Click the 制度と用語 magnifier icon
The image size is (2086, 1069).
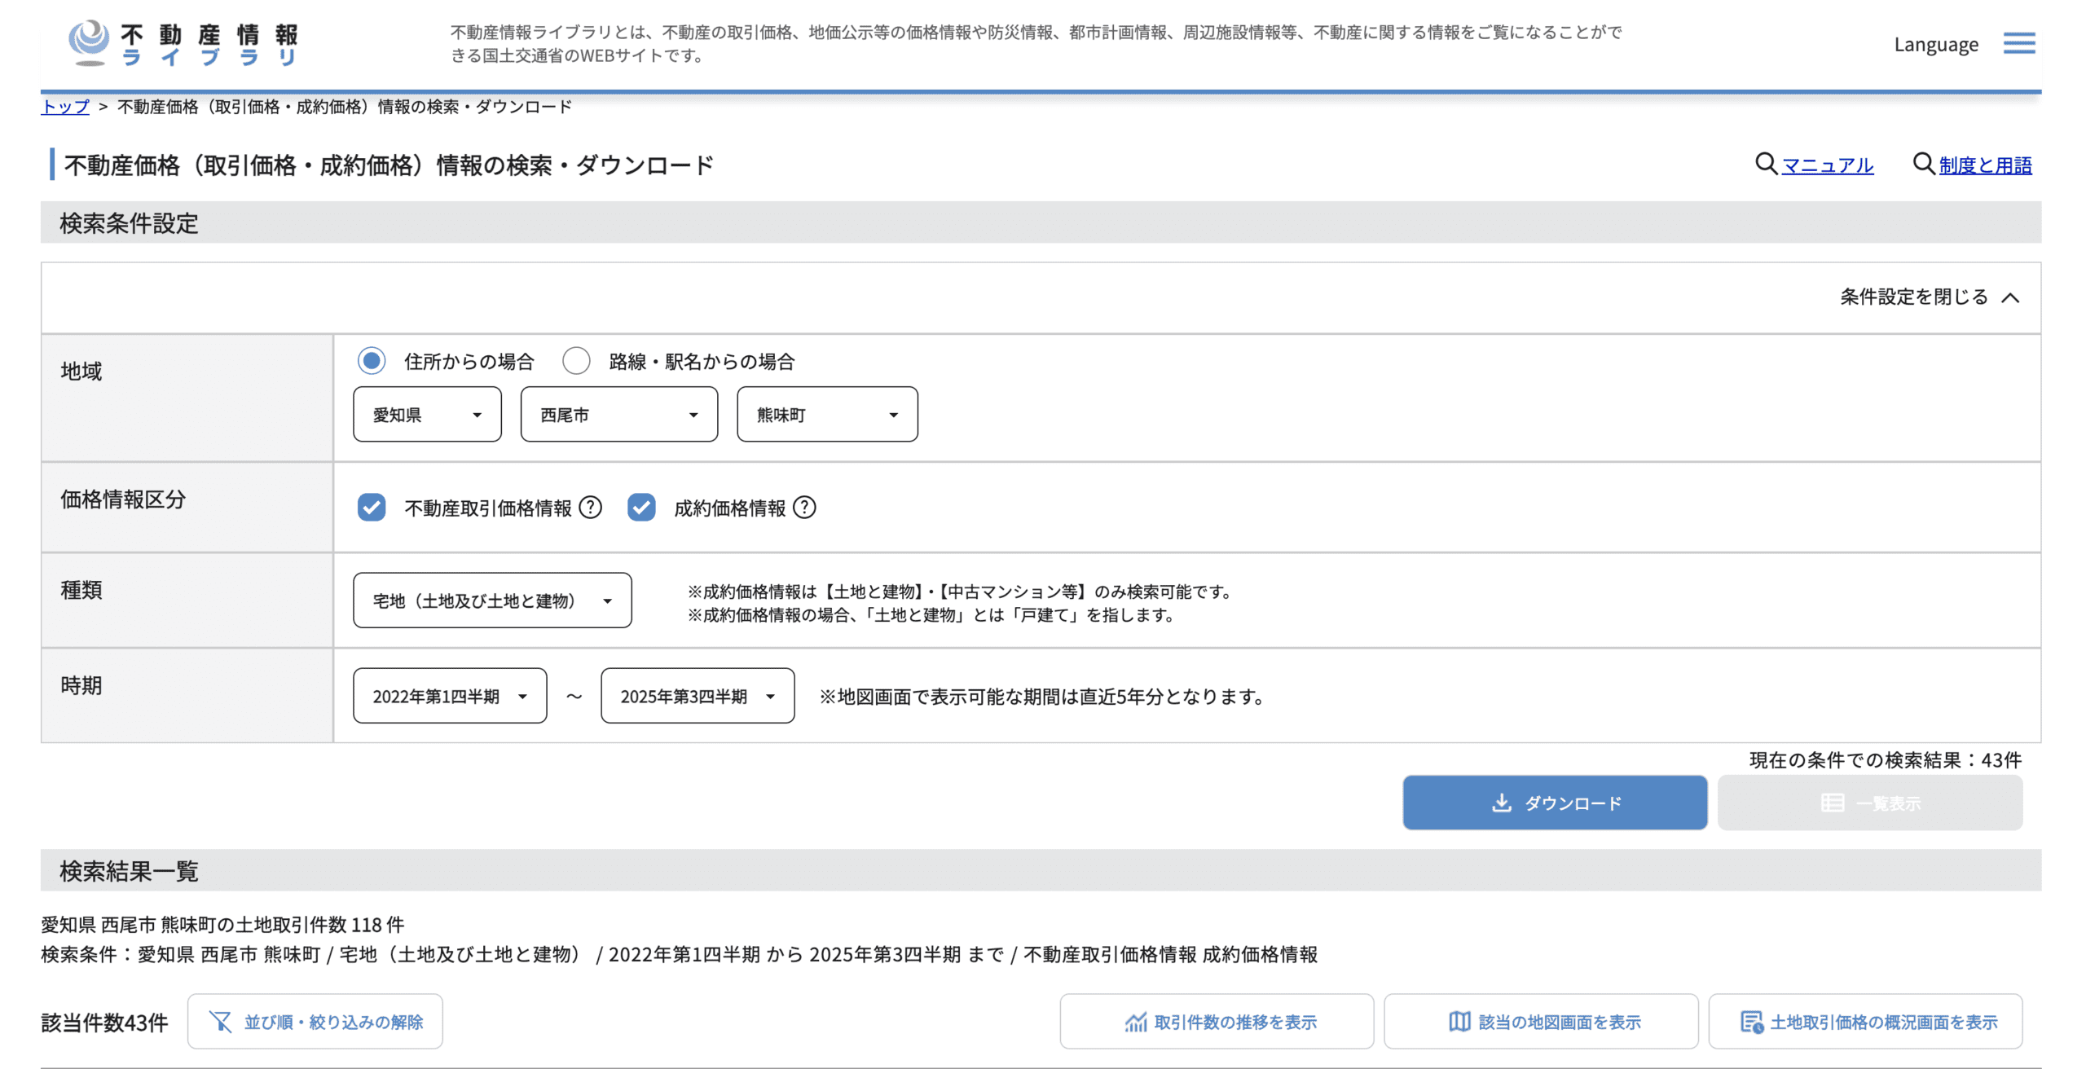(x=1923, y=164)
